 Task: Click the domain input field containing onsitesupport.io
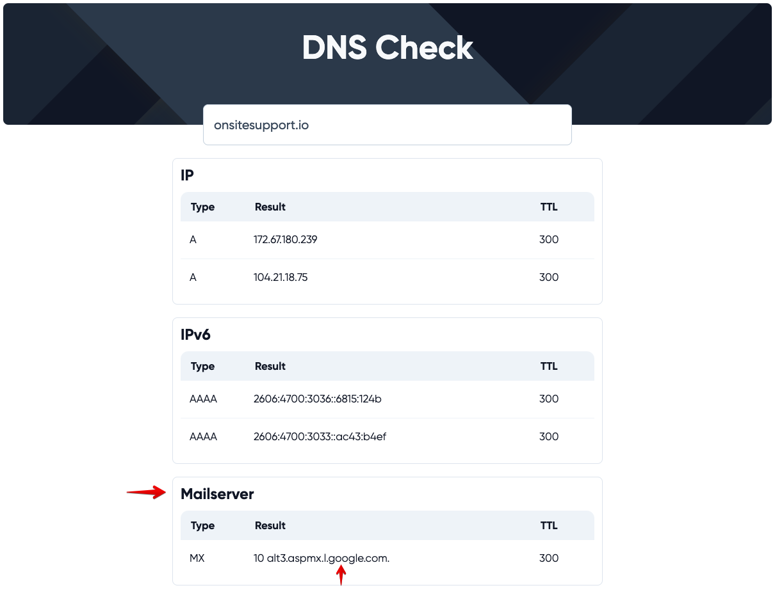click(x=387, y=125)
